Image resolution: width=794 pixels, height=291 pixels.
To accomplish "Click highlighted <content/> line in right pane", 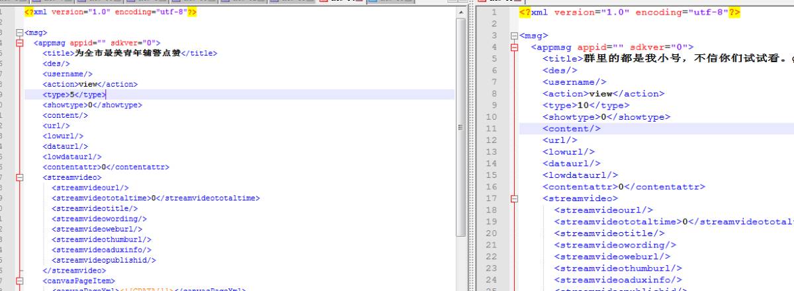I will pos(572,128).
